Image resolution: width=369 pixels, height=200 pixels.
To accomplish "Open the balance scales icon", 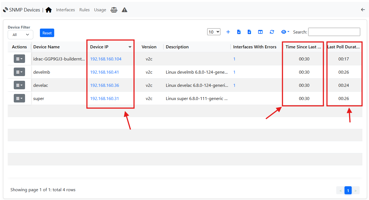I will coord(114,10).
